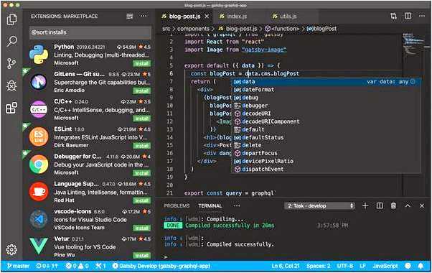Create a new terminal with plus icon
Screen dimensions: 432x273
pos(365,205)
